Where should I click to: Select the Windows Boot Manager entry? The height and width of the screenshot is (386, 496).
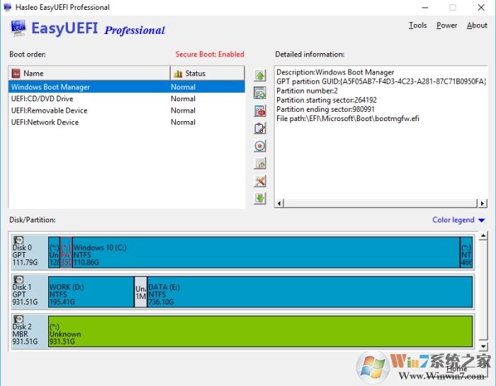click(127, 87)
